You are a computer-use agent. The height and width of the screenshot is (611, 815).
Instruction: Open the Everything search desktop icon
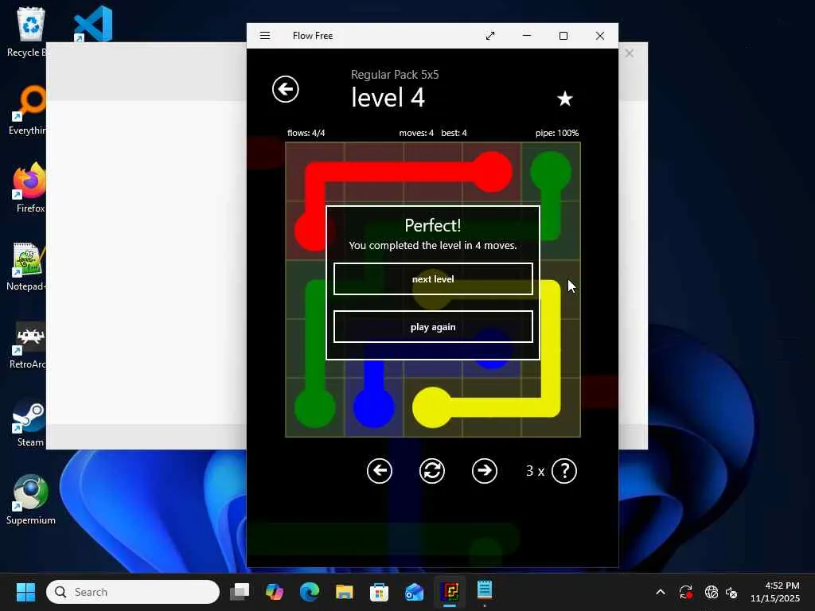pos(30,110)
